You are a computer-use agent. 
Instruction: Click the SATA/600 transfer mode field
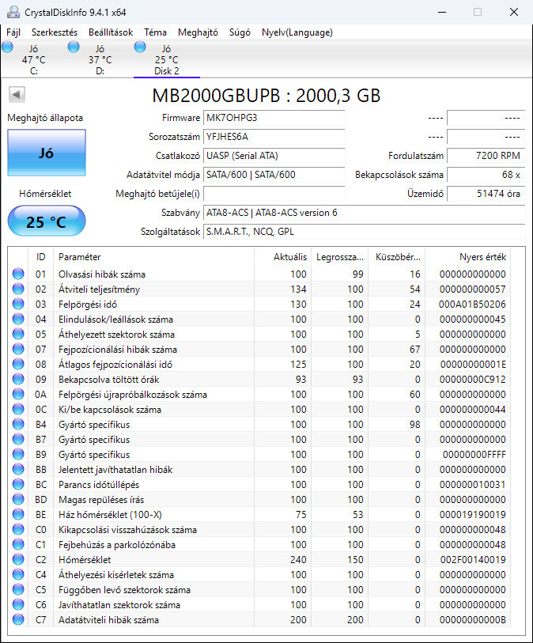click(x=274, y=175)
